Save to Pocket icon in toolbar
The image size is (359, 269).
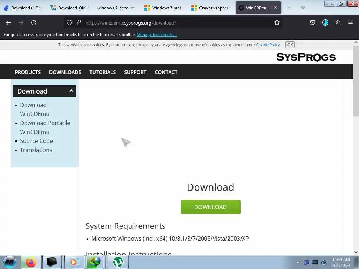click(x=312, y=22)
